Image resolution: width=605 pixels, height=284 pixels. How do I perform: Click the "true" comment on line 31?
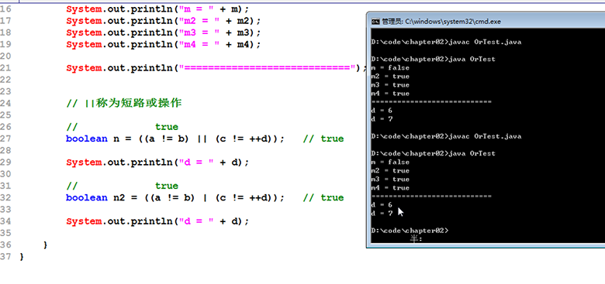click(x=167, y=186)
